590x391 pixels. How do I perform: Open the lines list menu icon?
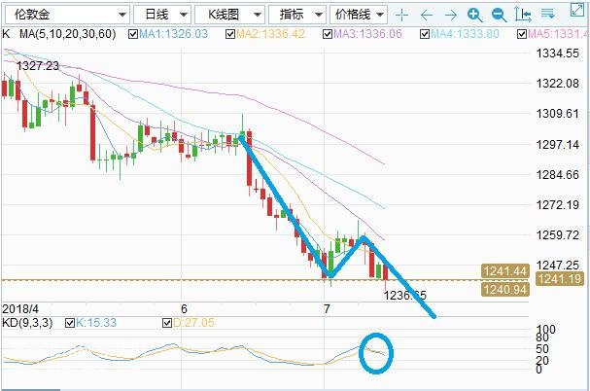point(545,15)
